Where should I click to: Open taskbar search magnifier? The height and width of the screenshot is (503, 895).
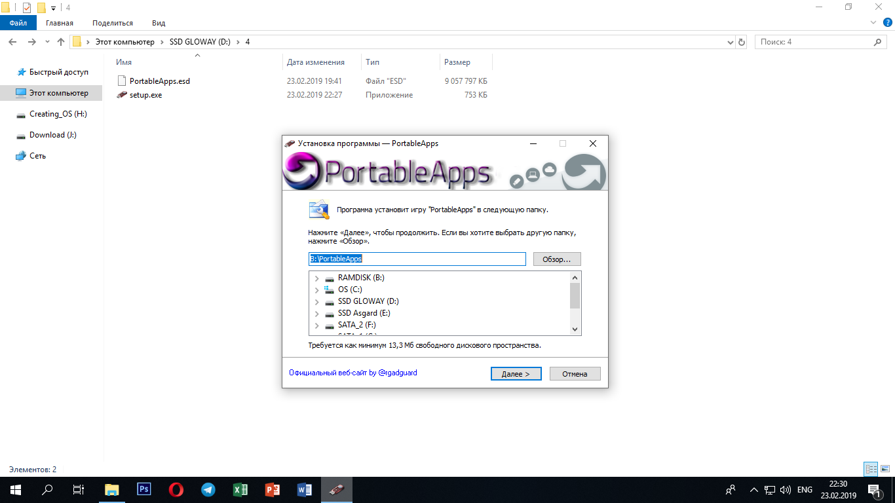47,490
